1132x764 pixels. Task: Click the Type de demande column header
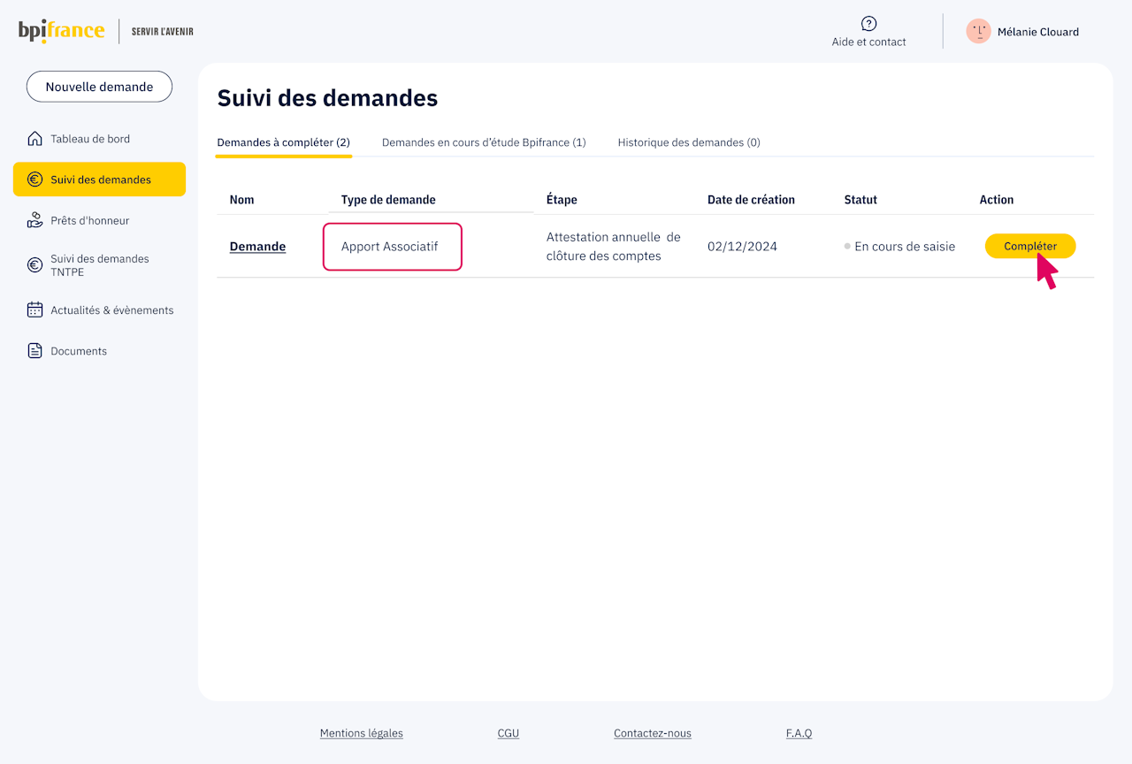coord(388,200)
